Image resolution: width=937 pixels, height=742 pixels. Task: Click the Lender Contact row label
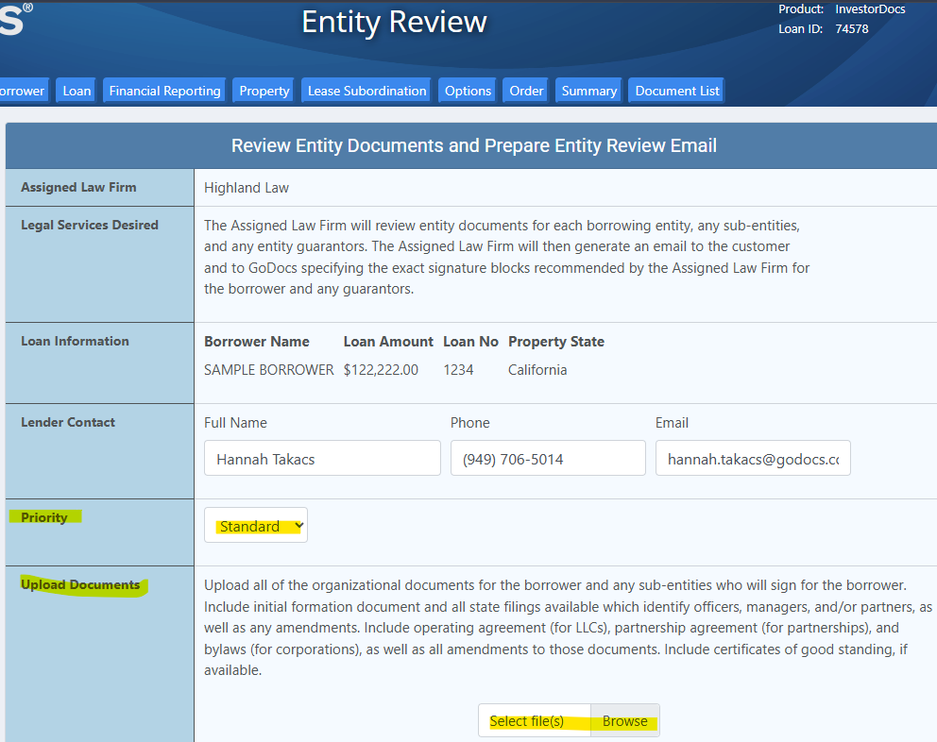coord(67,422)
